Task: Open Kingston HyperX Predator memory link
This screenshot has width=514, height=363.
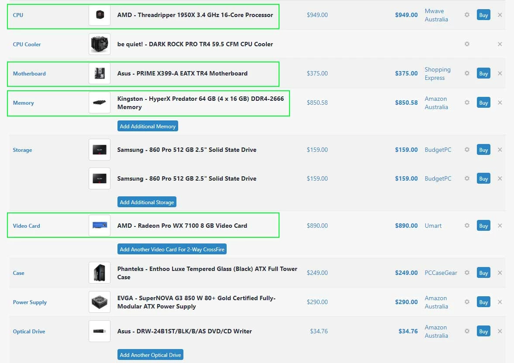Action: [200, 103]
